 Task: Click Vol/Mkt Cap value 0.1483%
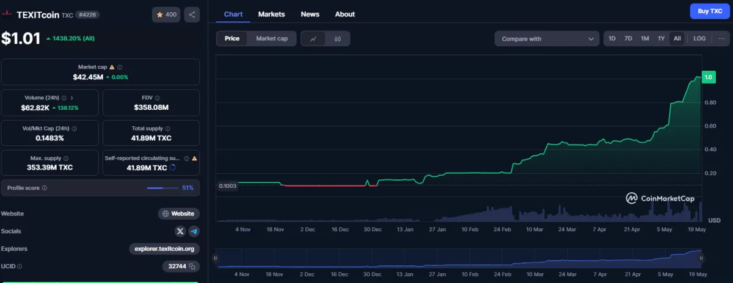[49, 138]
